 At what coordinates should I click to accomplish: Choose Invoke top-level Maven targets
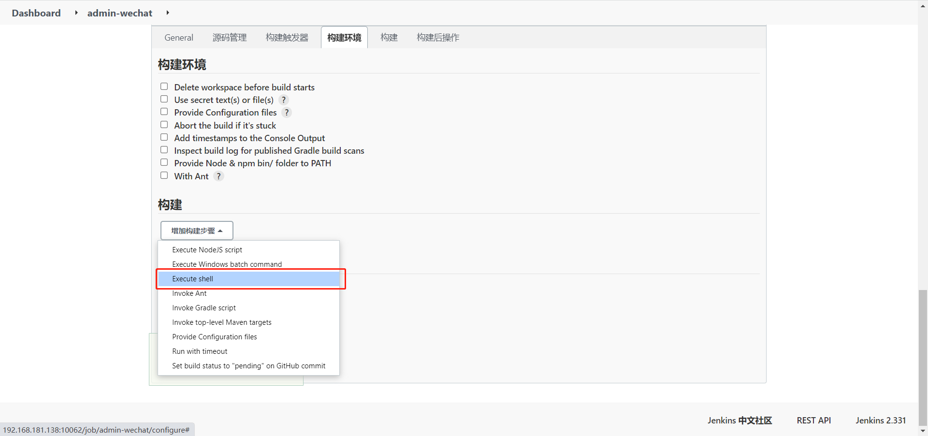[x=222, y=322]
